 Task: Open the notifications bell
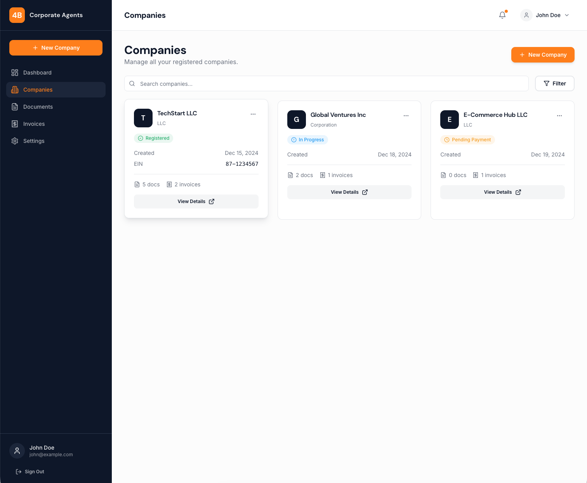pyautogui.click(x=502, y=15)
